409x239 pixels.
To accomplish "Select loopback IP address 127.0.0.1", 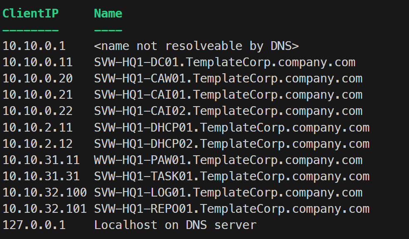I will pyautogui.click(x=34, y=225).
